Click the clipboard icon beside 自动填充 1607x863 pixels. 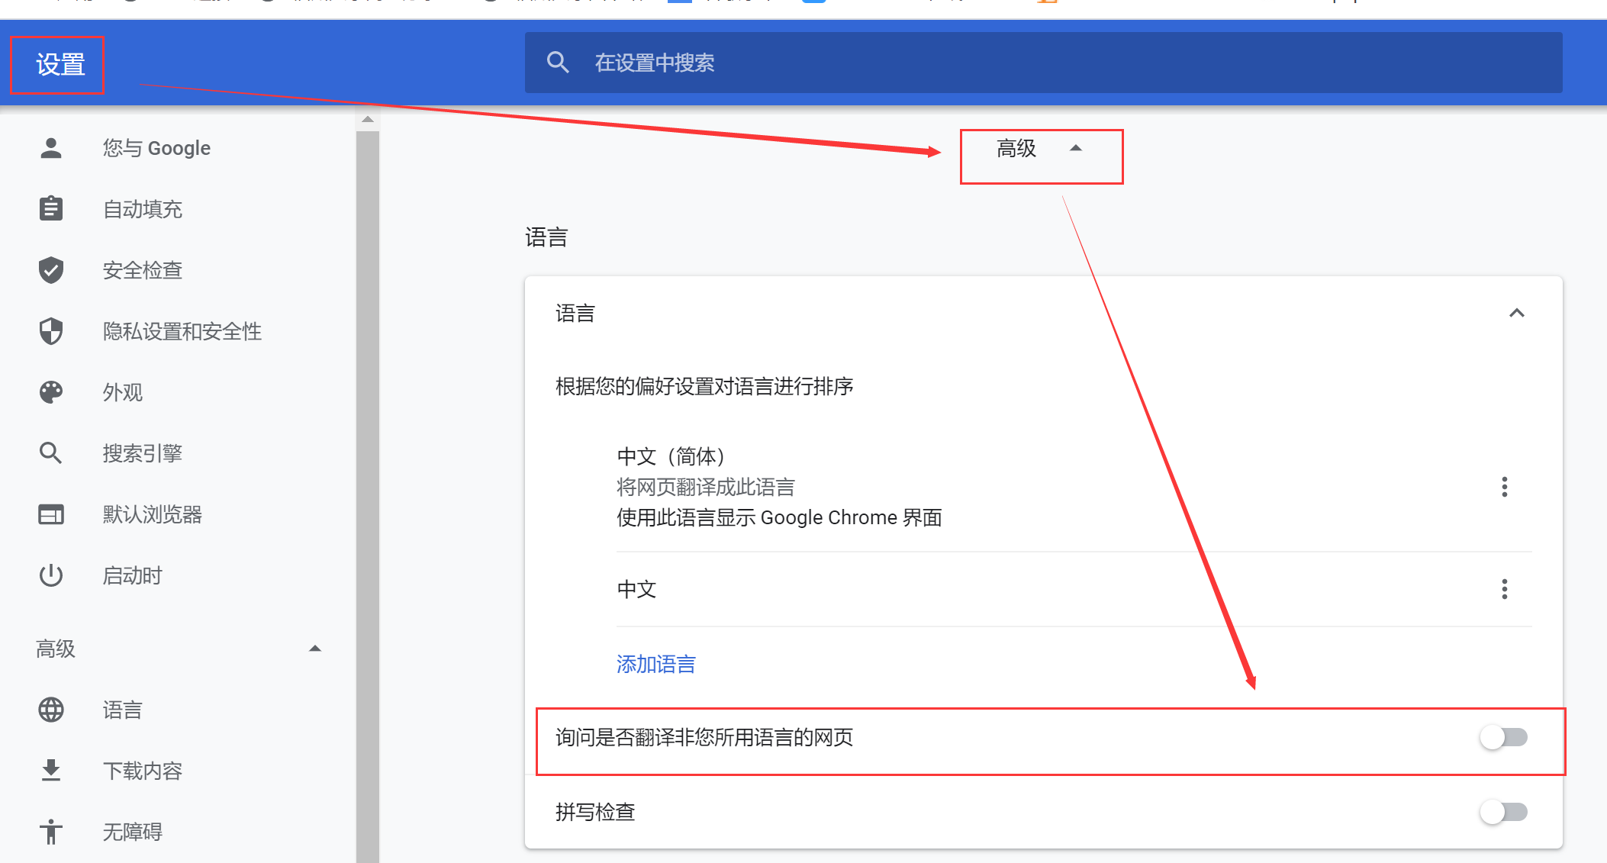(51, 208)
